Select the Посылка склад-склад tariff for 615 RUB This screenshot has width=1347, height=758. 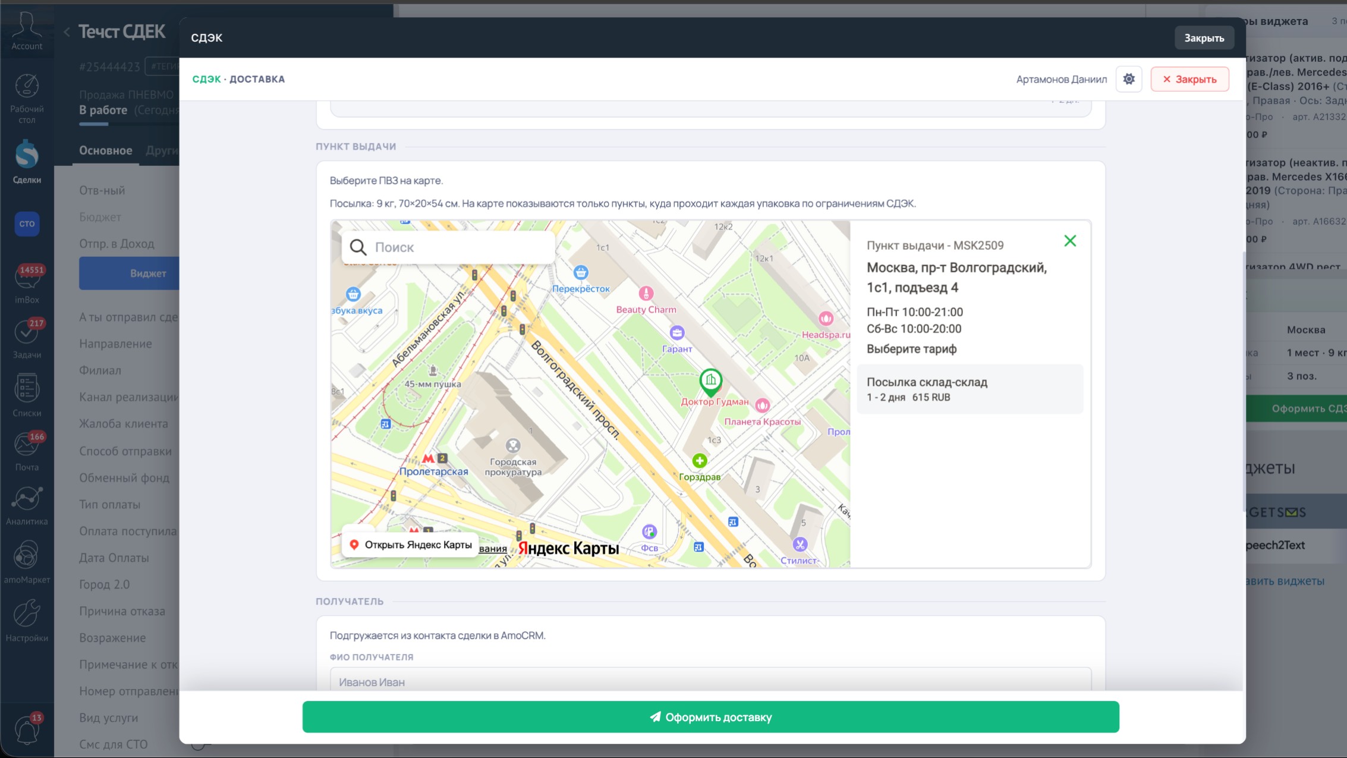(970, 389)
